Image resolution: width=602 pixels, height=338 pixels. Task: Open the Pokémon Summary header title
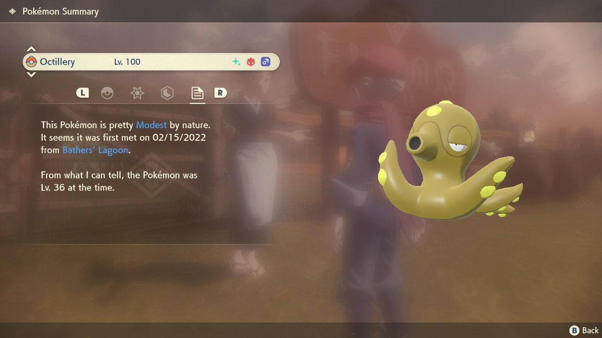pos(60,11)
